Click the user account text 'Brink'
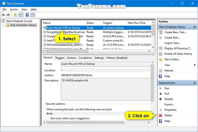Image resolution: width=198 pixels, height=132 pixels. (x=50, y=114)
